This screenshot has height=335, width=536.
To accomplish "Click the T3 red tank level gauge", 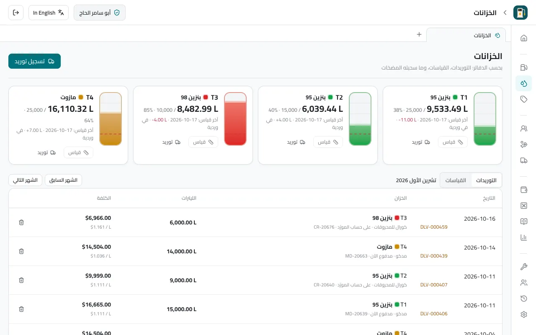I will click(x=235, y=119).
